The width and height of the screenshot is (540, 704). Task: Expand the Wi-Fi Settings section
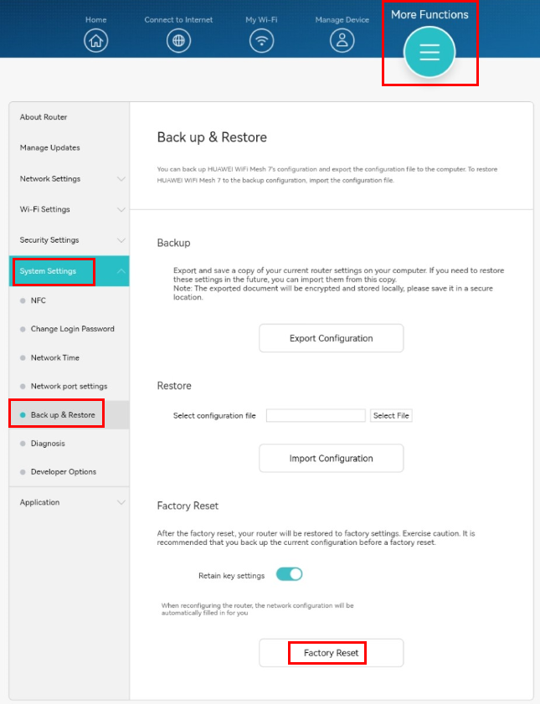pyautogui.click(x=69, y=209)
